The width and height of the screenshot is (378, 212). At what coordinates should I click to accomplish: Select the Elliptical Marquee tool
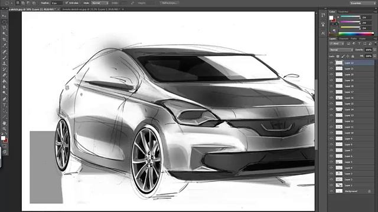pyautogui.click(x=4, y=22)
